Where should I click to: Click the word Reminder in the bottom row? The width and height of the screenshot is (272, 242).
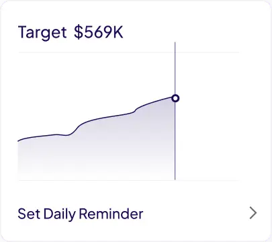(111, 214)
